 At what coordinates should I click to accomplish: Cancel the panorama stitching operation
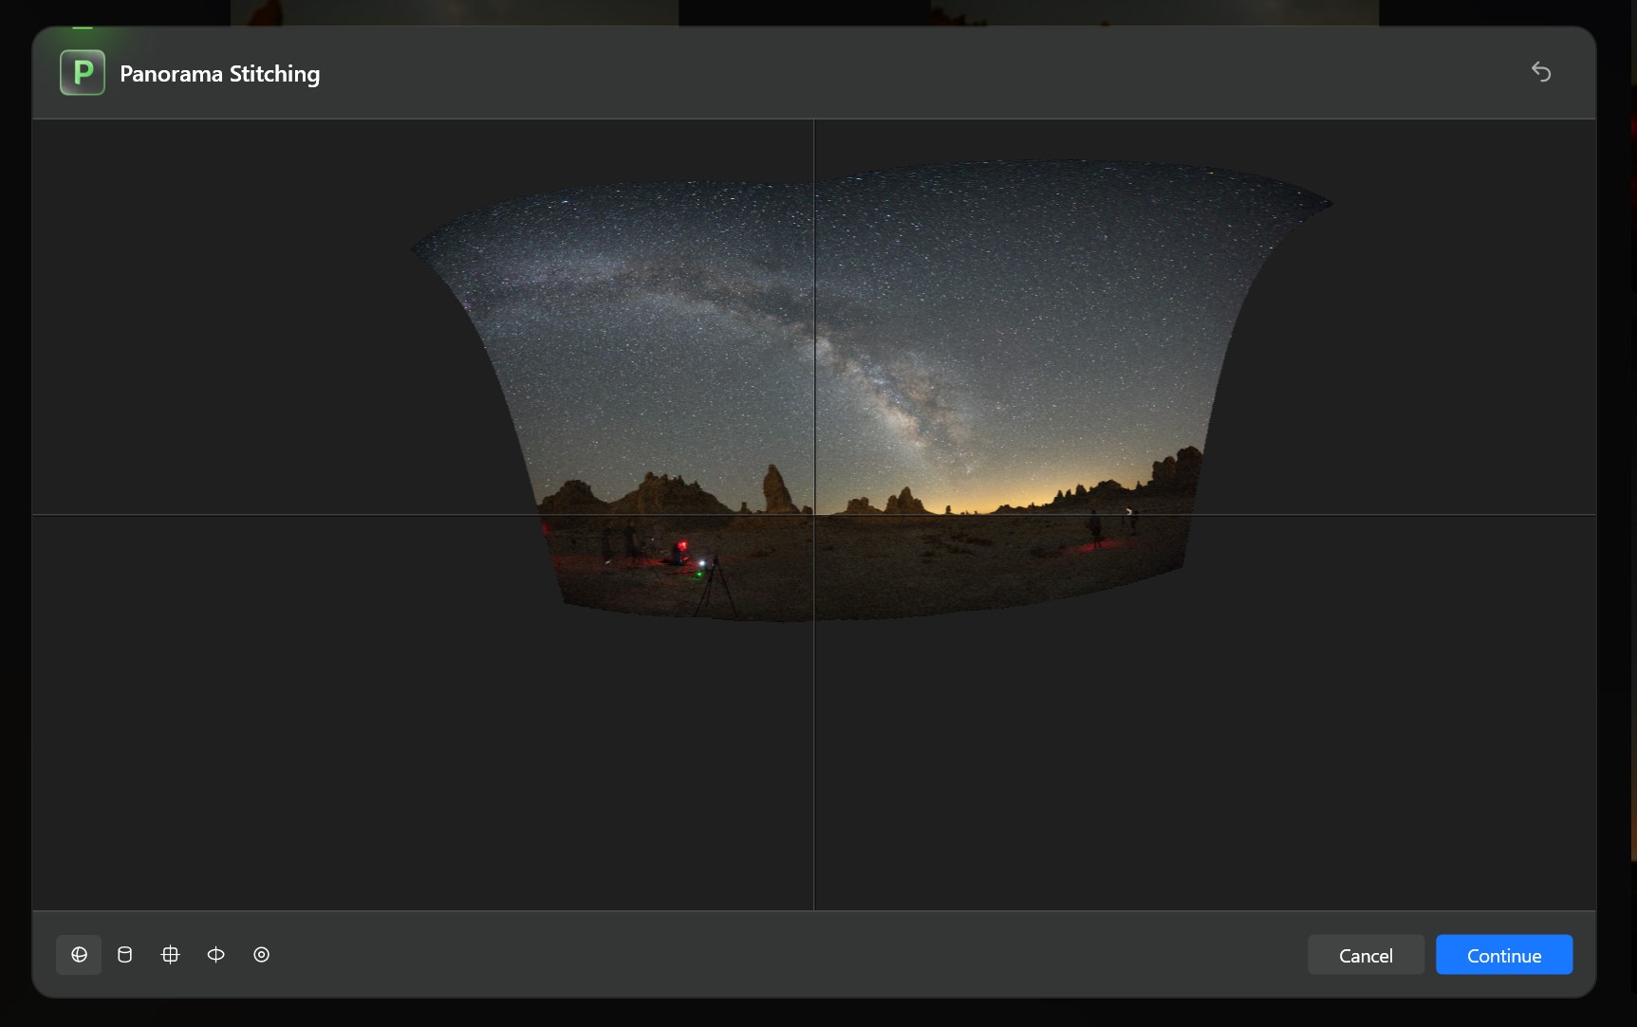[x=1365, y=955]
